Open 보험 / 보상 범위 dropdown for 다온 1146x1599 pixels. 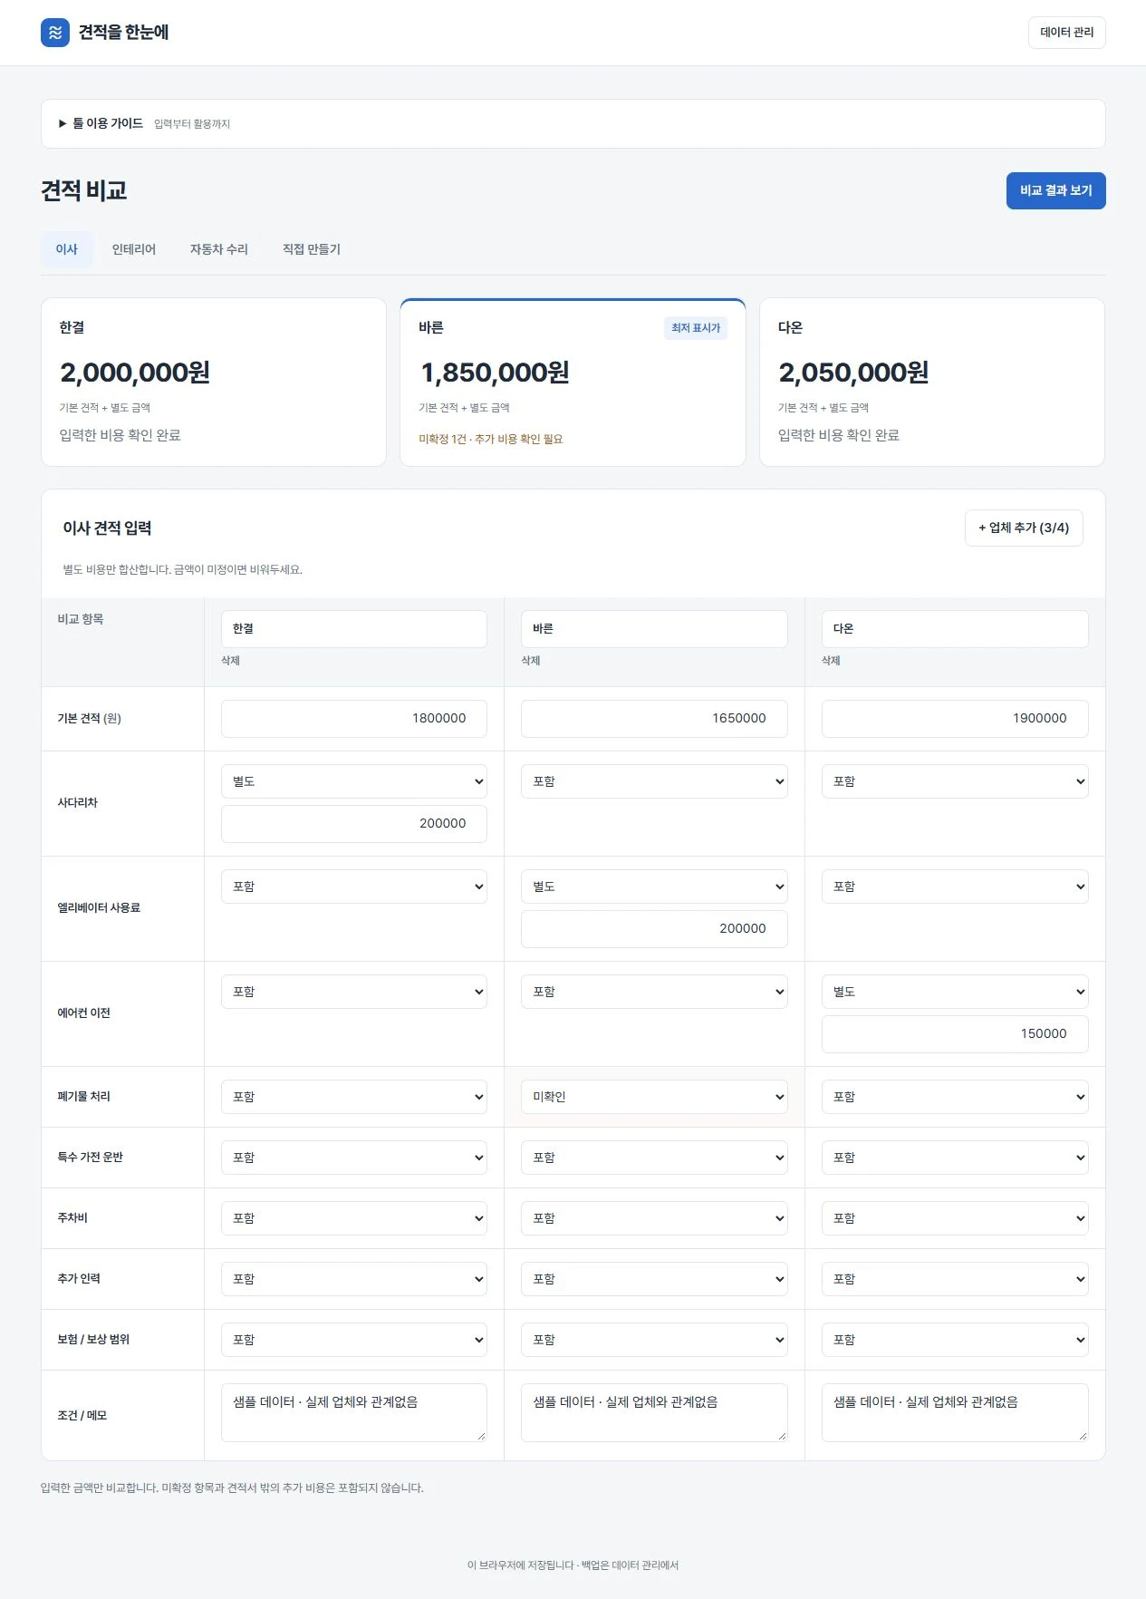pyautogui.click(x=955, y=1340)
